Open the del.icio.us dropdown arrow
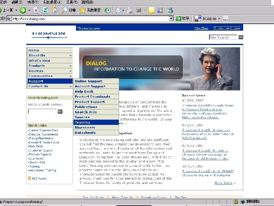This screenshot has height=206, width=274. click(x=219, y=19)
